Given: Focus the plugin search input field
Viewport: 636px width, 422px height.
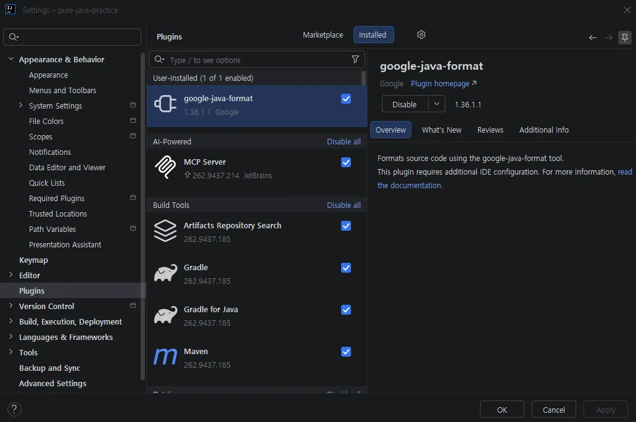Looking at the screenshot, I should pyautogui.click(x=257, y=60).
